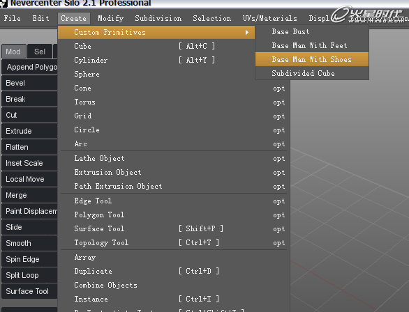Choose Base Man With Feet
Screen dimensions: 409x312
(x=312, y=45)
